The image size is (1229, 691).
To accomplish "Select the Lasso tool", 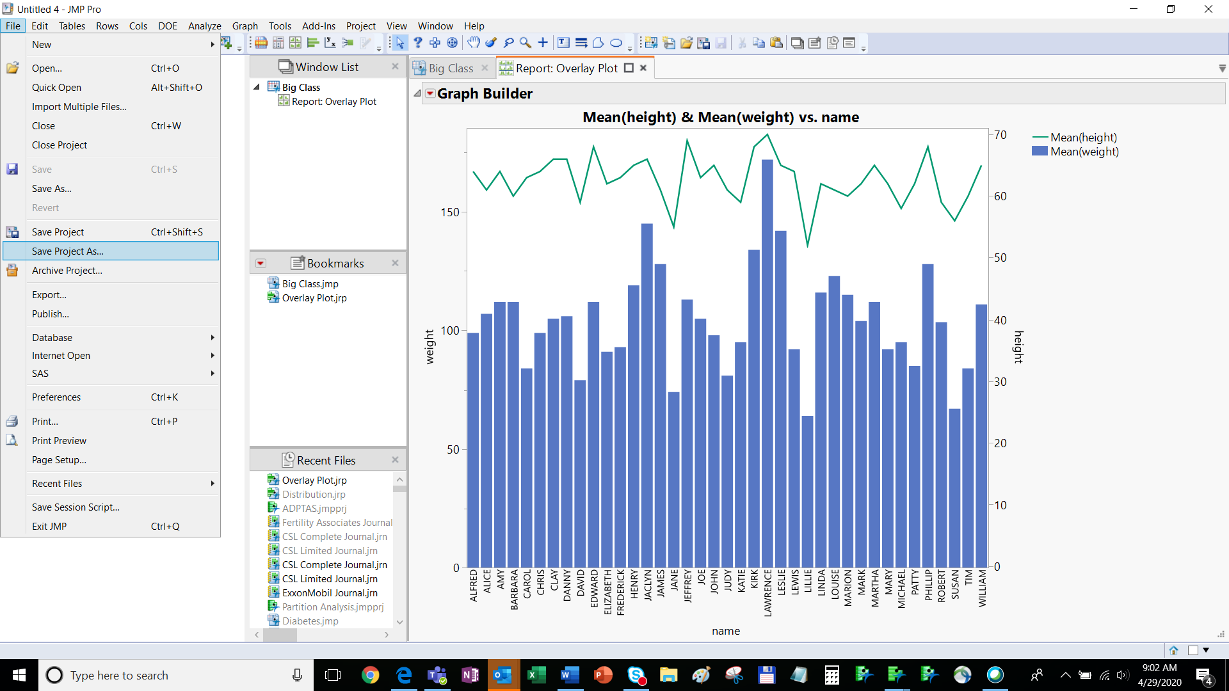I will click(509, 43).
